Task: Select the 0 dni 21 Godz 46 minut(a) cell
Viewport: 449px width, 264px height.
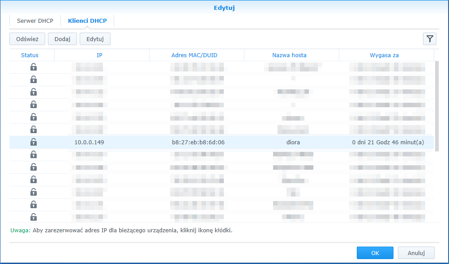Action: click(x=388, y=142)
